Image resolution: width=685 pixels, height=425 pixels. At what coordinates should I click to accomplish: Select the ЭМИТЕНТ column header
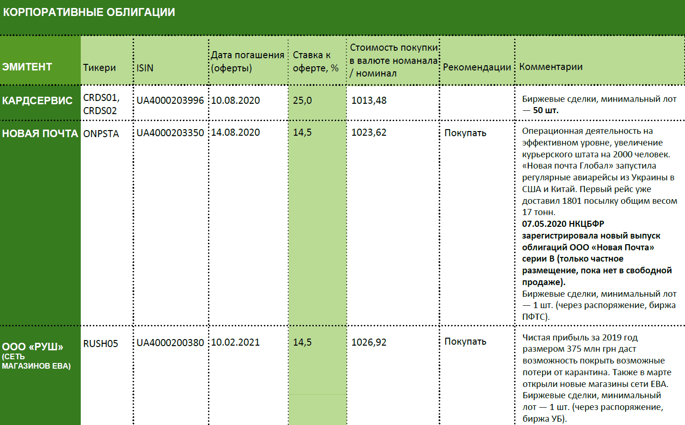click(x=27, y=67)
